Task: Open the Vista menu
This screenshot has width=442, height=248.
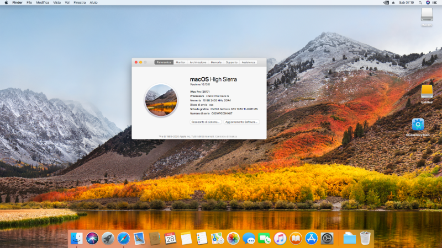Action: [x=57, y=3]
